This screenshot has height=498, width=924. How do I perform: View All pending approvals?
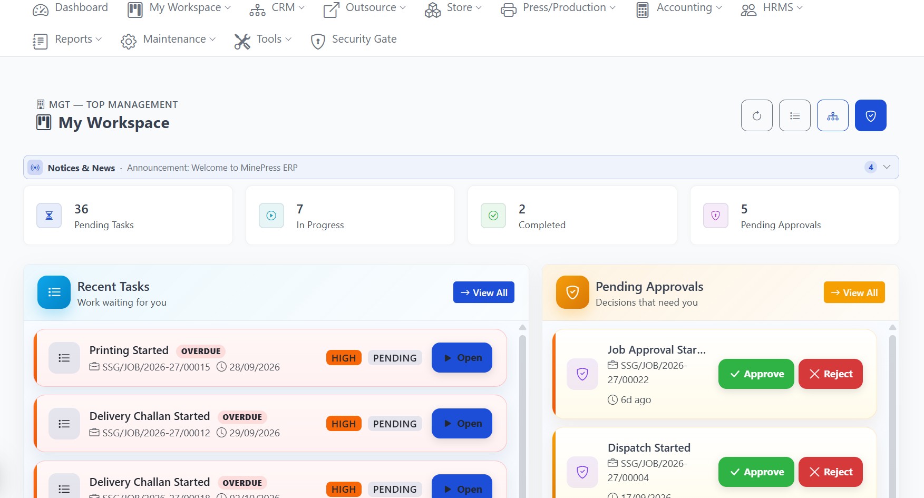point(854,292)
